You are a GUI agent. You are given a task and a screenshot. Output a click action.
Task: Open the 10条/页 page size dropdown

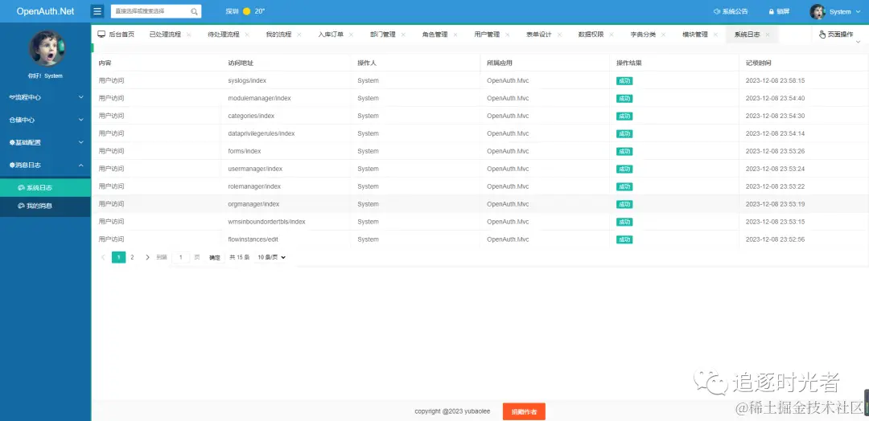coord(272,257)
